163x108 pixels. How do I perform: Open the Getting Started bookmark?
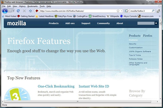26,16
